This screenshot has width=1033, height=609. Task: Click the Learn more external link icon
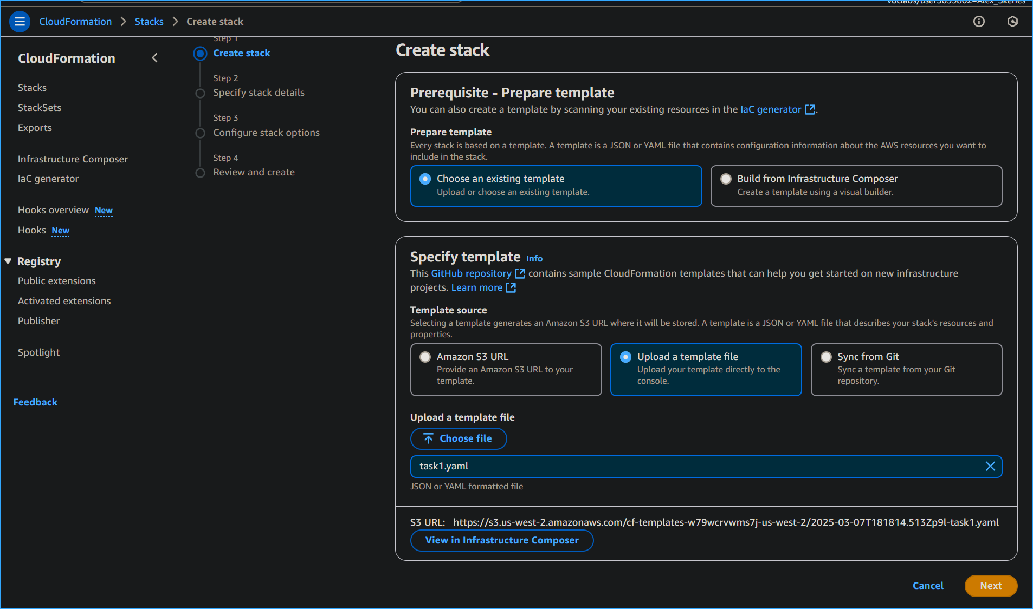[509, 287]
